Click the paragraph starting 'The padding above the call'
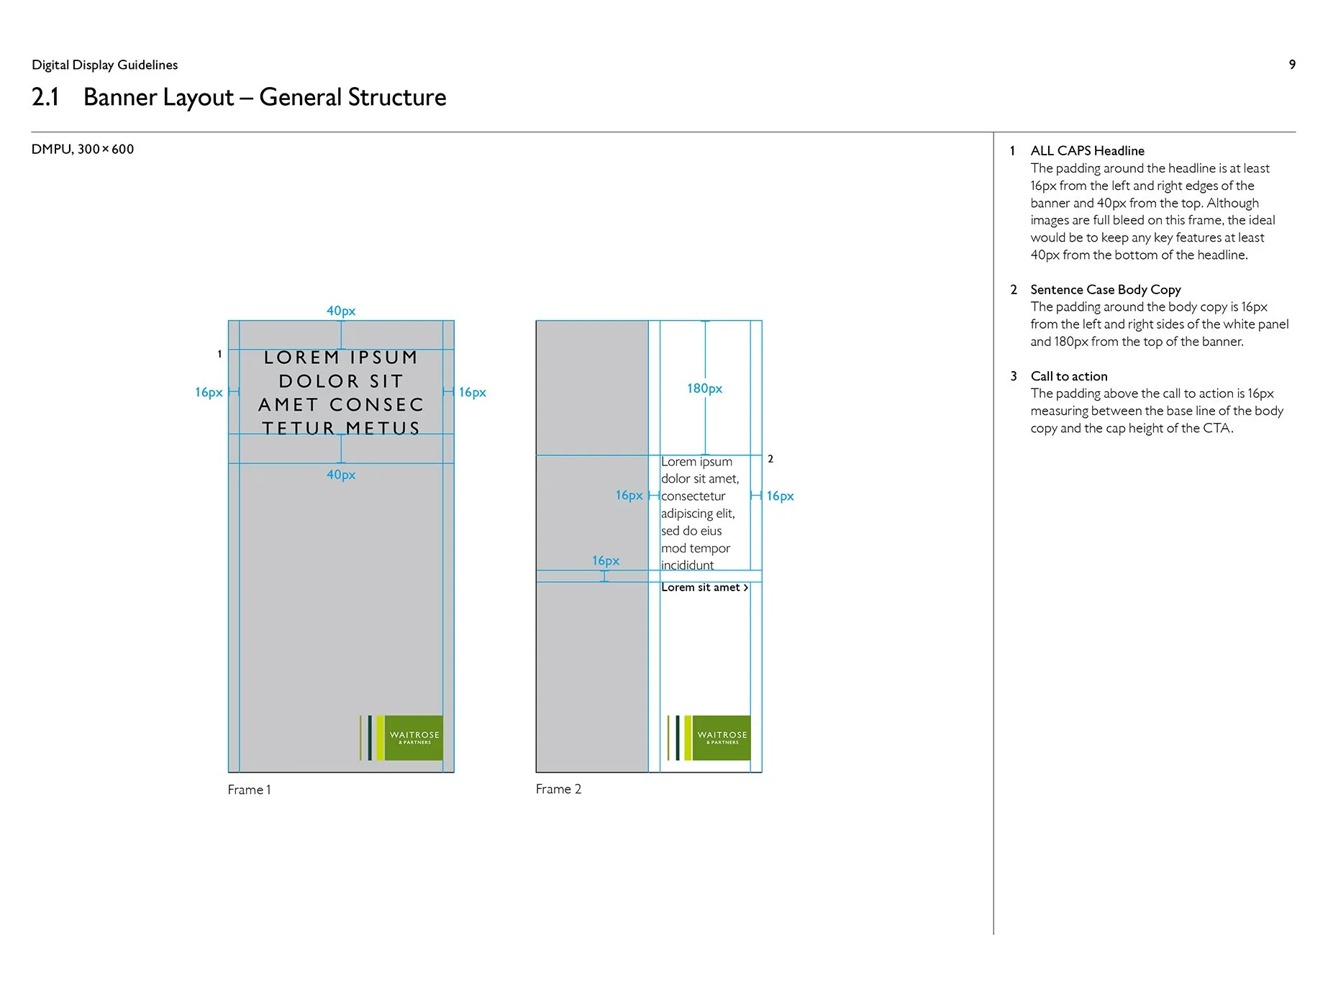Viewport: 1328px width, 994px height. [1157, 411]
